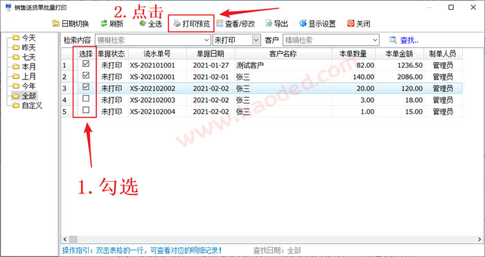Click the 客户名称 column header
This screenshot has width=485, height=257.
[283, 54]
